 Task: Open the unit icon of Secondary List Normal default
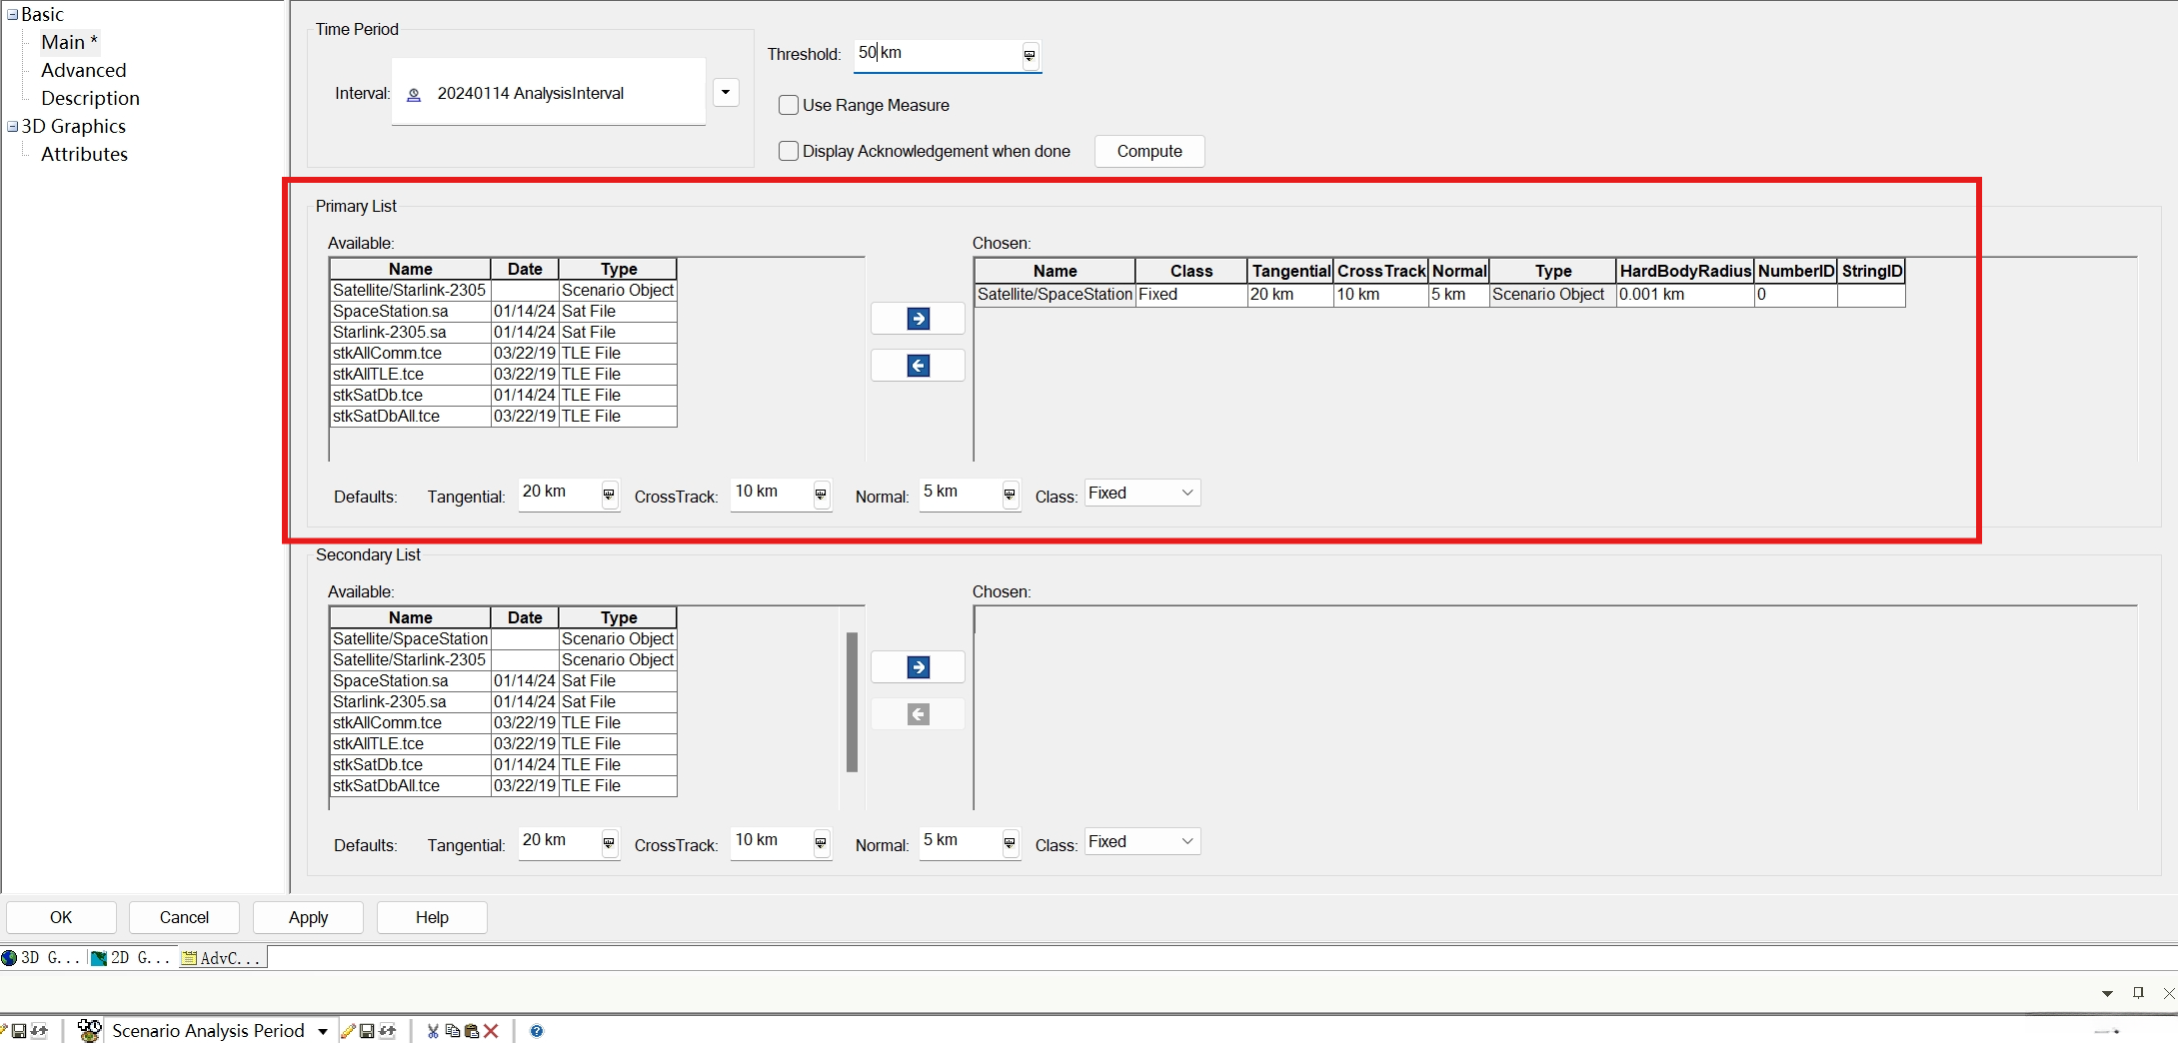1010,843
